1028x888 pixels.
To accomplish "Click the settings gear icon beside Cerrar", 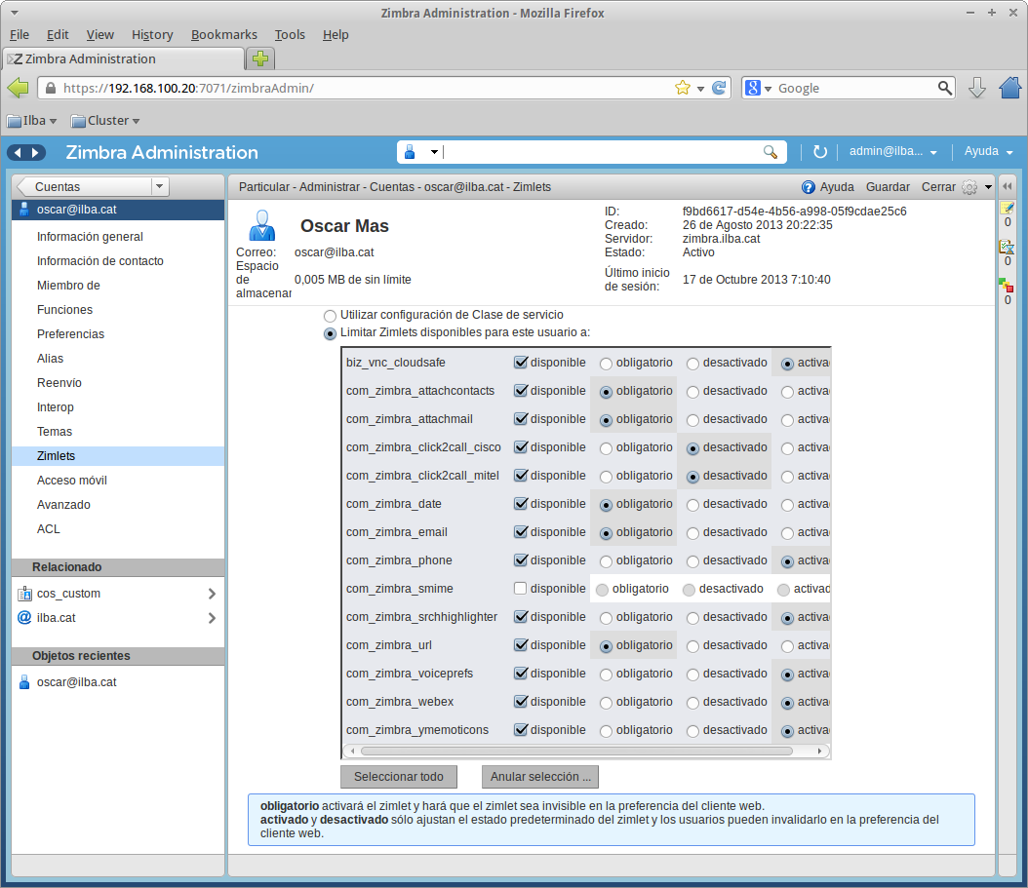I will [969, 187].
